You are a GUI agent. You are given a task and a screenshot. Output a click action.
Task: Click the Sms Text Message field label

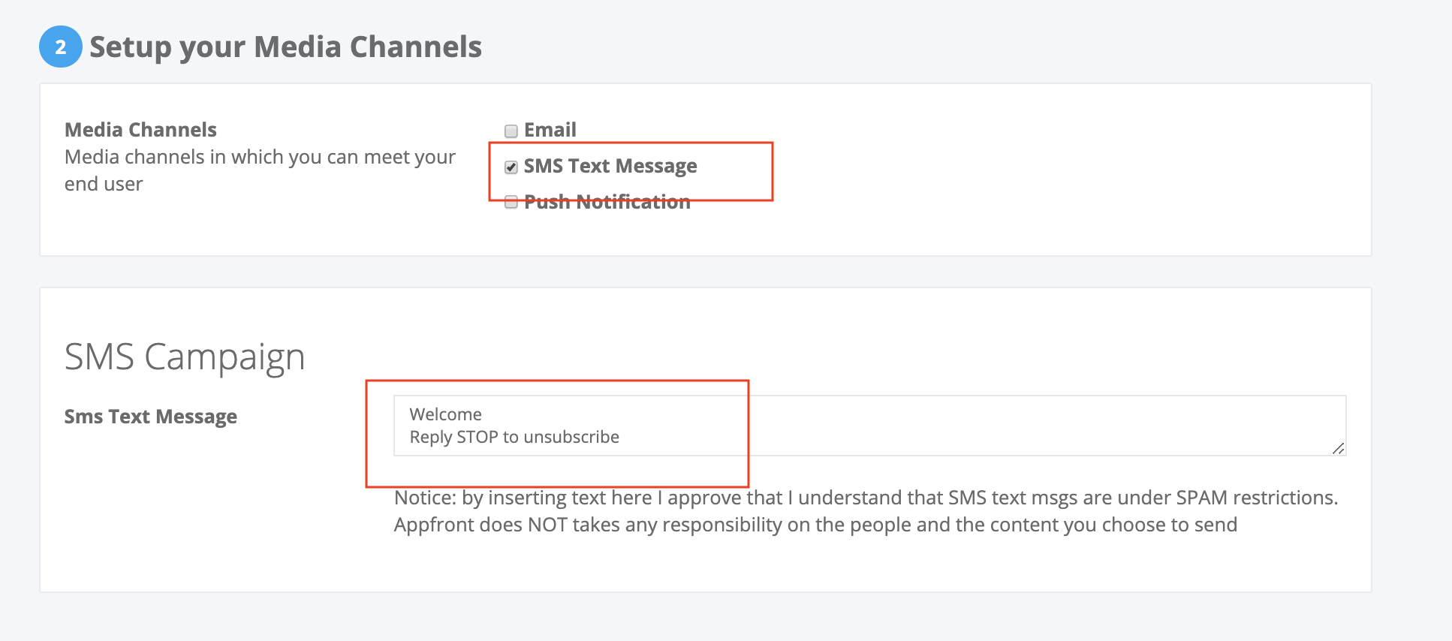click(151, 417)
